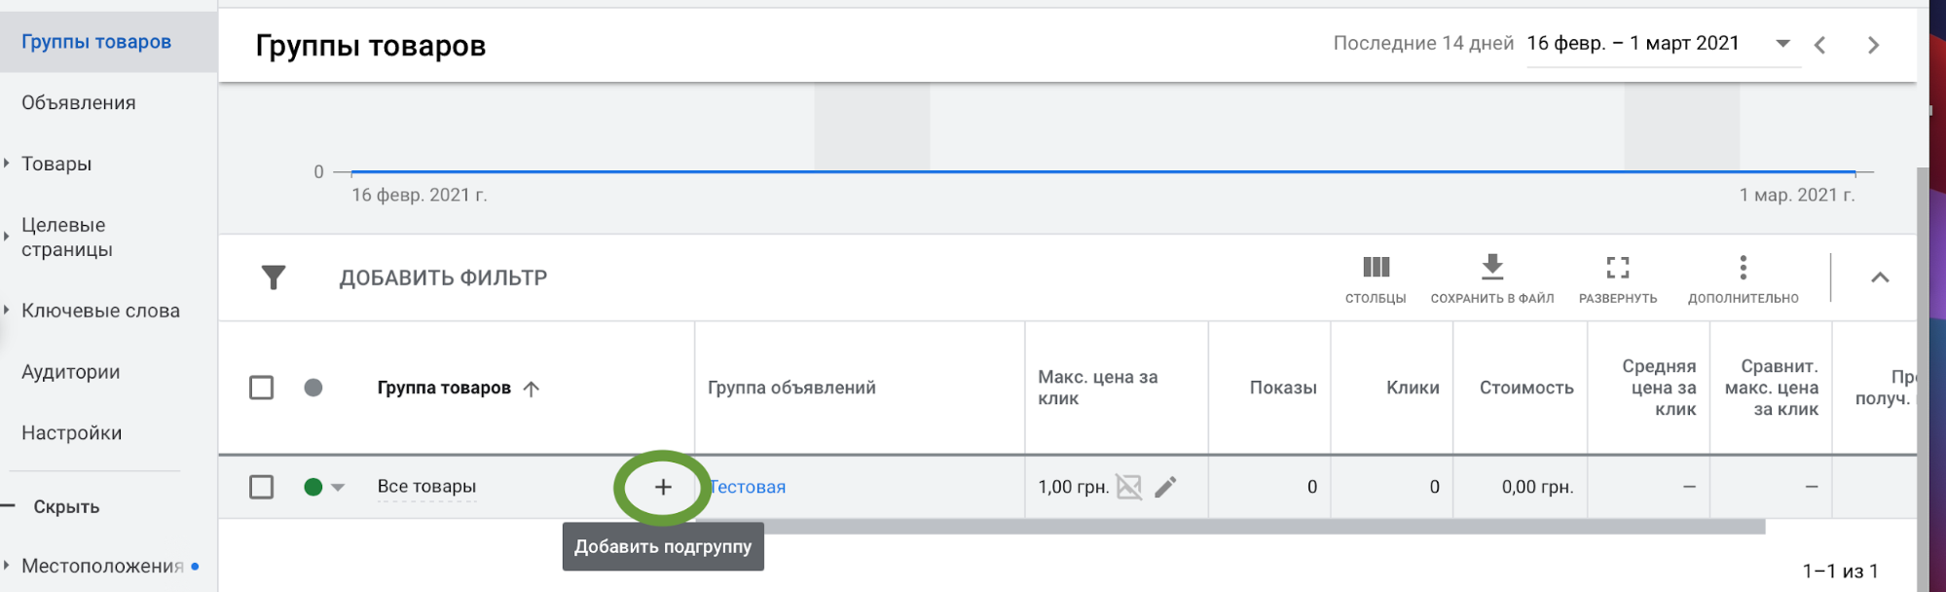Click the pencil edit bid icon
The image size is (1946, 592).
coord(1165,487)
